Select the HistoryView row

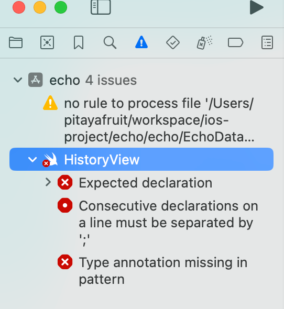(x=141, y=159)
